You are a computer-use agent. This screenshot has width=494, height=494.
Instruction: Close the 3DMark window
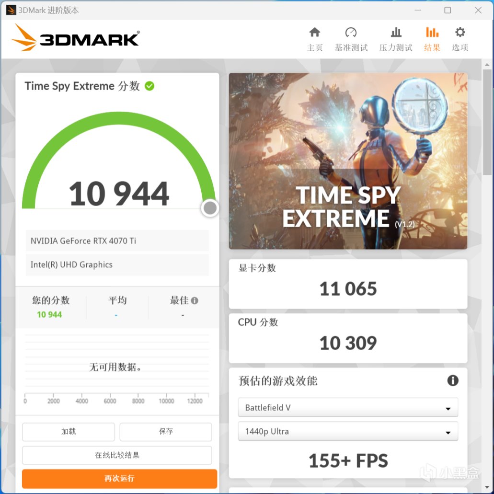[x=478, y=10]
